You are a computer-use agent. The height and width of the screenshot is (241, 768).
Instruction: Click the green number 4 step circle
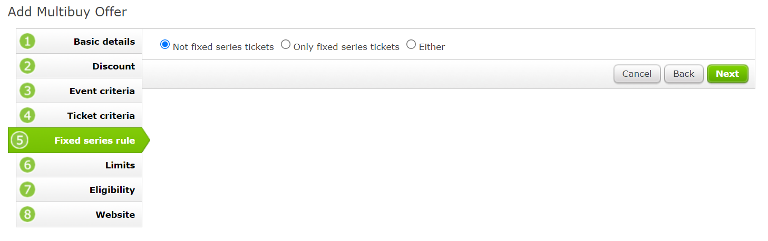[27, 115]
